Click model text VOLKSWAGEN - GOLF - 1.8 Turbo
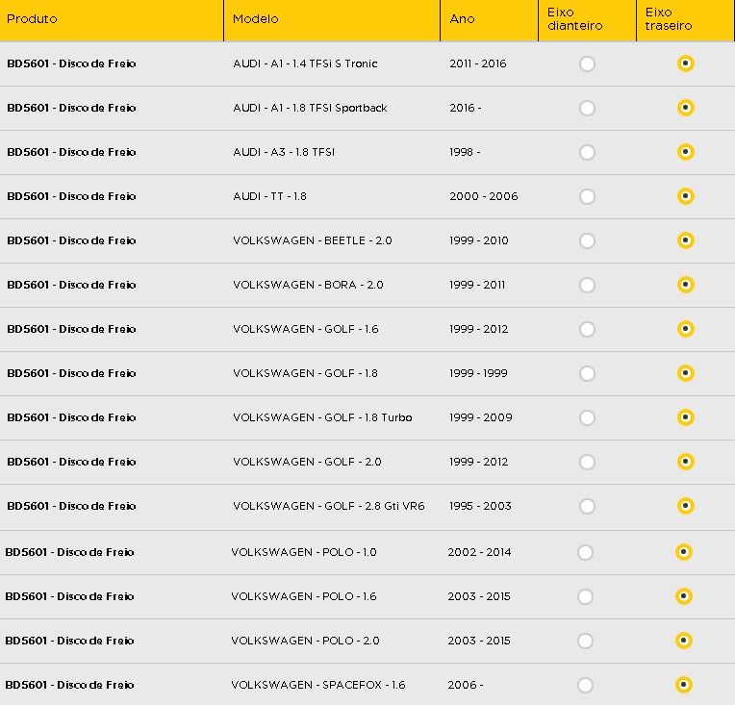The image size is (735, 705). (x=322, y=417)
